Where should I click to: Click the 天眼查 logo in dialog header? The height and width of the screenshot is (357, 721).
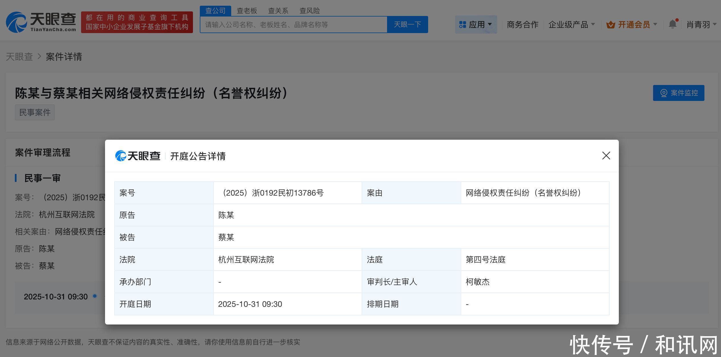pos(138,156)
